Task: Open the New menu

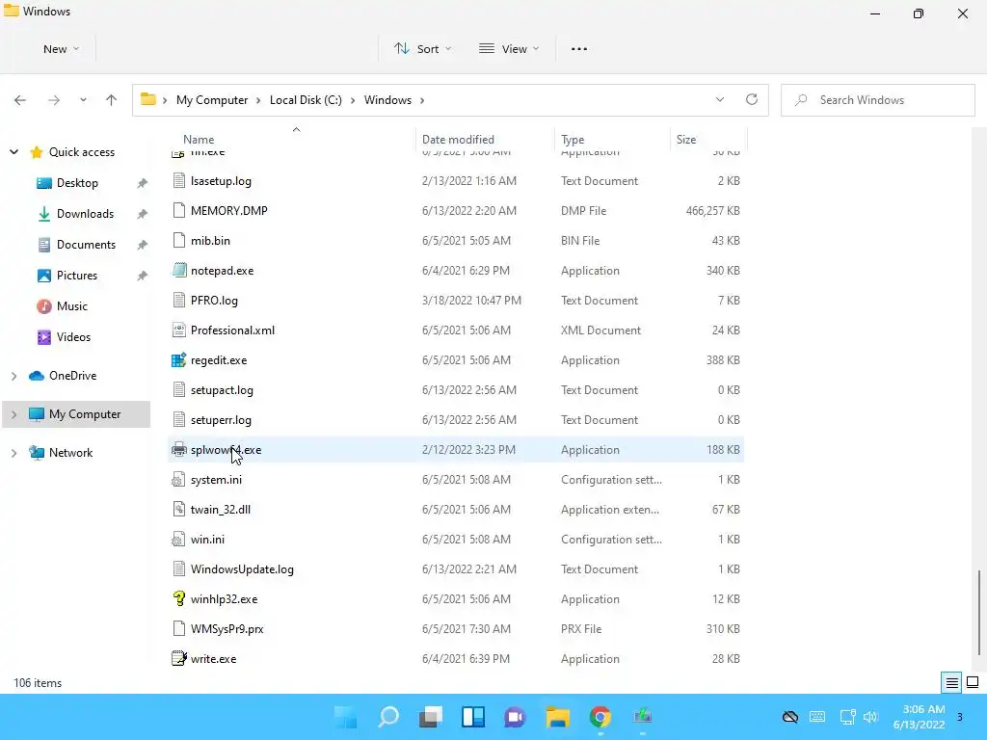Action: pos(61,49)
